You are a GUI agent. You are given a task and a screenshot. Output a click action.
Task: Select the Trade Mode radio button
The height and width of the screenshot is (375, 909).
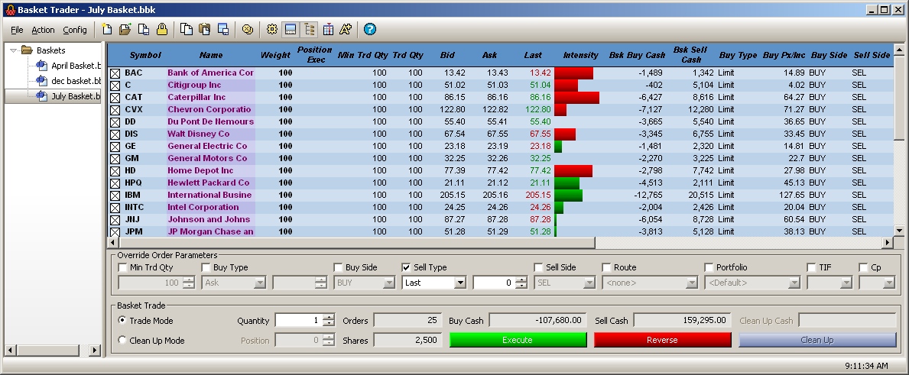click(122, 321)
